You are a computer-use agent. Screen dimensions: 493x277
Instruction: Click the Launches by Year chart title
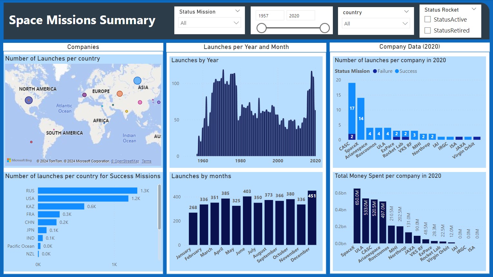pos(195,60)
